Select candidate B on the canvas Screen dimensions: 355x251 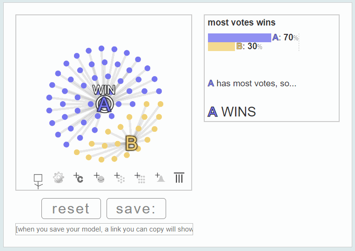coord(131,143)
